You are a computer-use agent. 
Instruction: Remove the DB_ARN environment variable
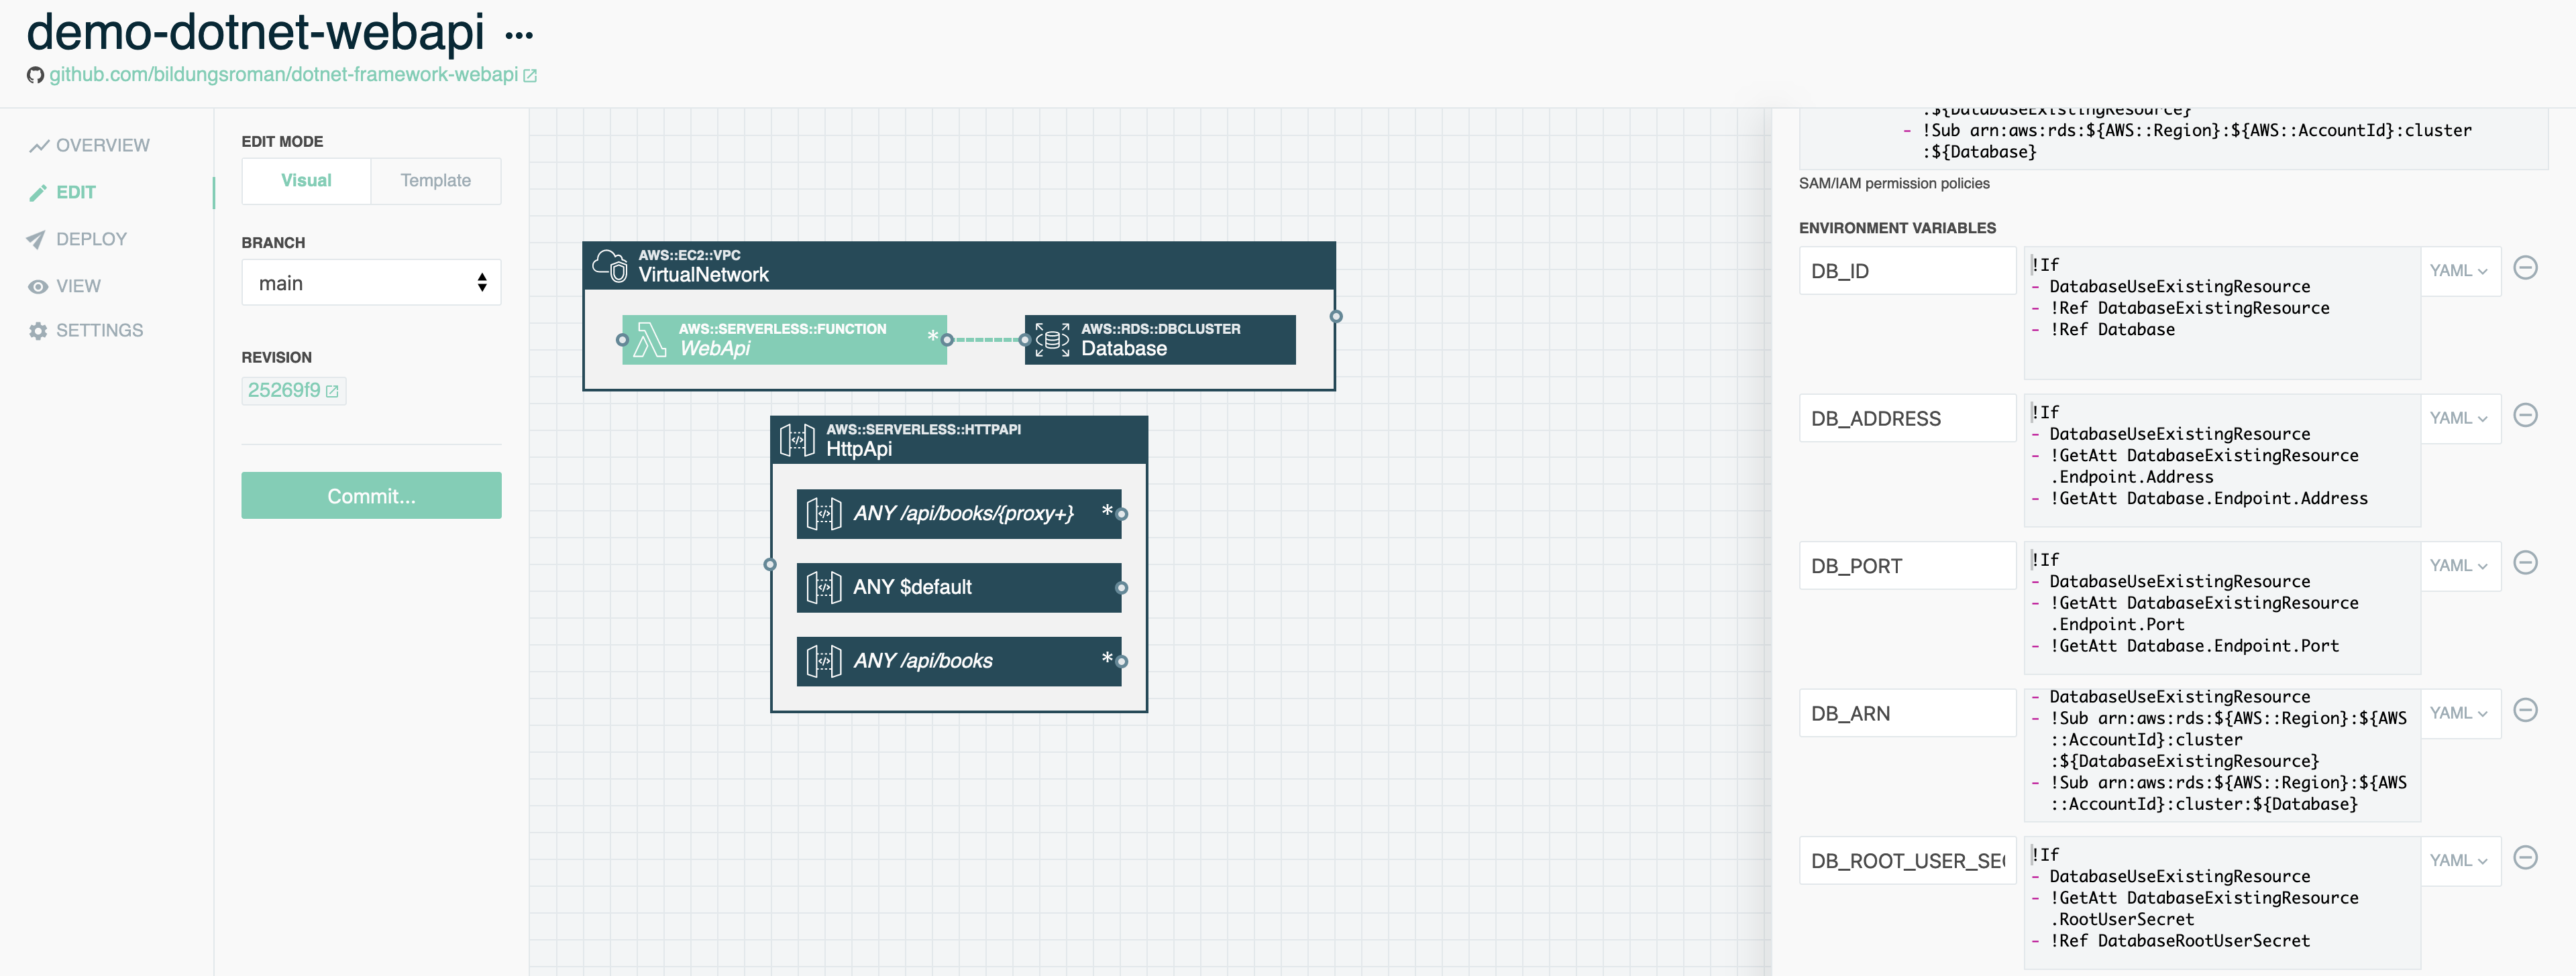2525,711
